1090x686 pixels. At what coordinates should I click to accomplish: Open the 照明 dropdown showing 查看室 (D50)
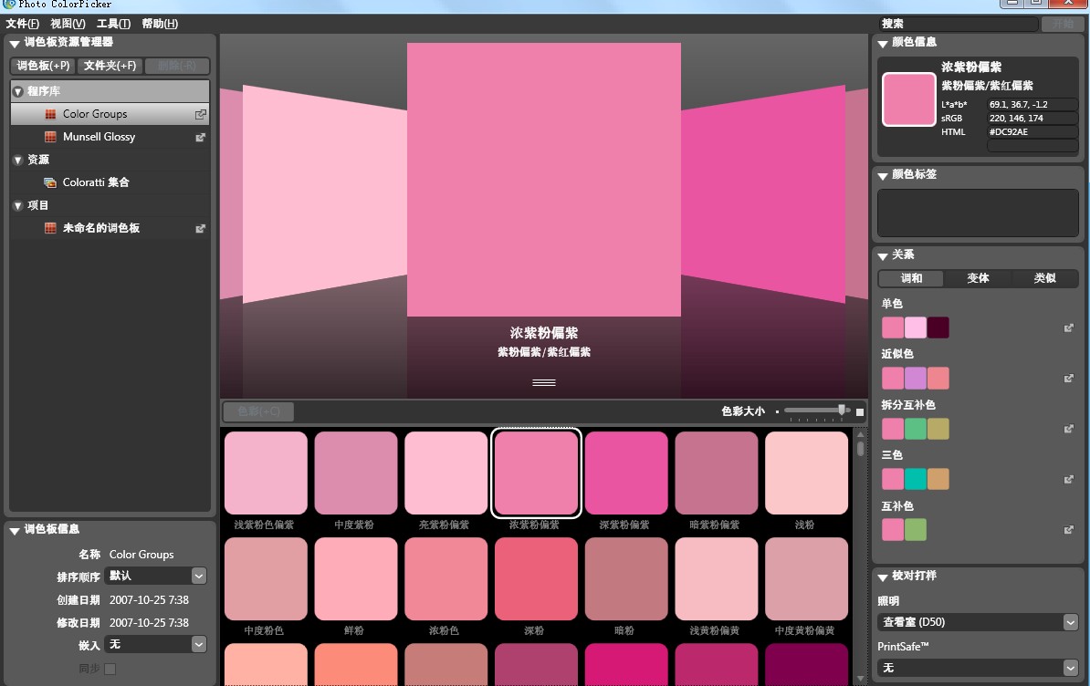978,622
